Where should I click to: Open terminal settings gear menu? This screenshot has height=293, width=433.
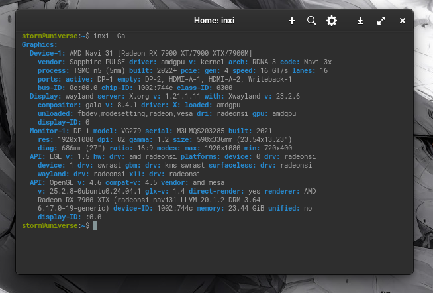(x=332, y=21)
